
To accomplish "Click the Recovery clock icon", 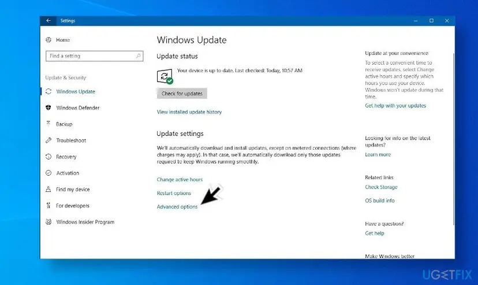I will pyautogui.click(x=48, y=157).
